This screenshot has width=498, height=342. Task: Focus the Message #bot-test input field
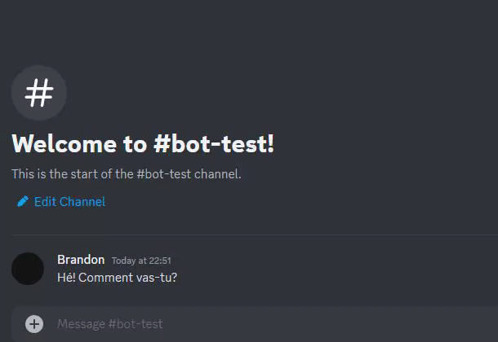click(x=273, y=324)
